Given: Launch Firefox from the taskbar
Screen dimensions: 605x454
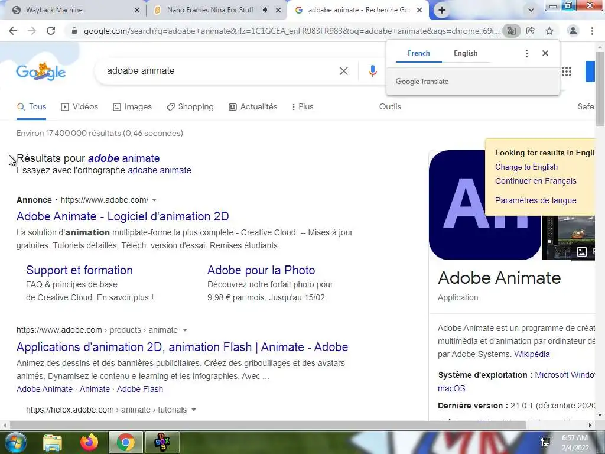Looking at the screenshot, I should tap(89, 442).
